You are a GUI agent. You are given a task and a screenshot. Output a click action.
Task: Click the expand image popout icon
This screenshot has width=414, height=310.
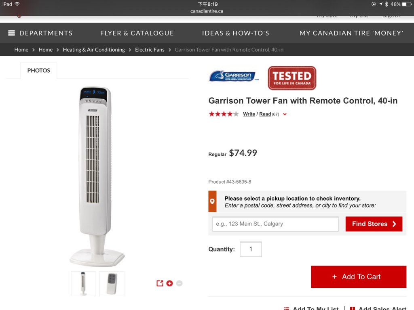(x=160, y=283)
